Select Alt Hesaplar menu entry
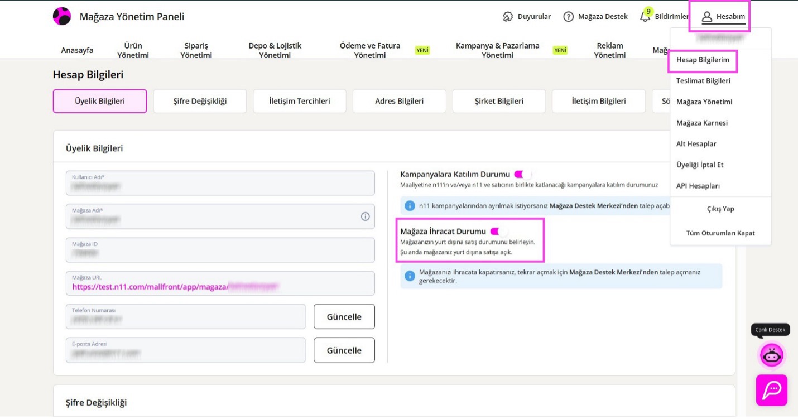The width and height of the screenshot is (798, 419). pos(696,144)
